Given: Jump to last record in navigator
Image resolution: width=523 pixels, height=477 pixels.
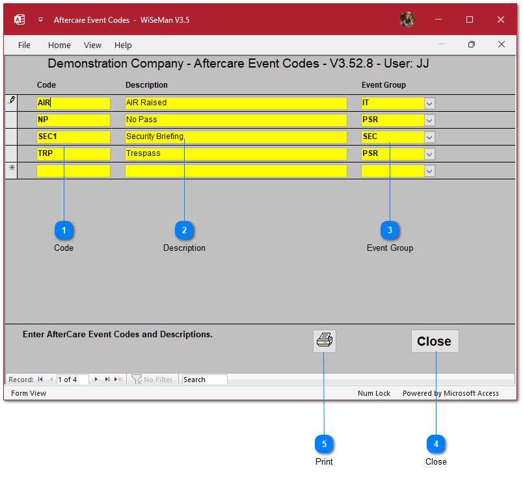Looking at the screenshot, I should point(107,380).
